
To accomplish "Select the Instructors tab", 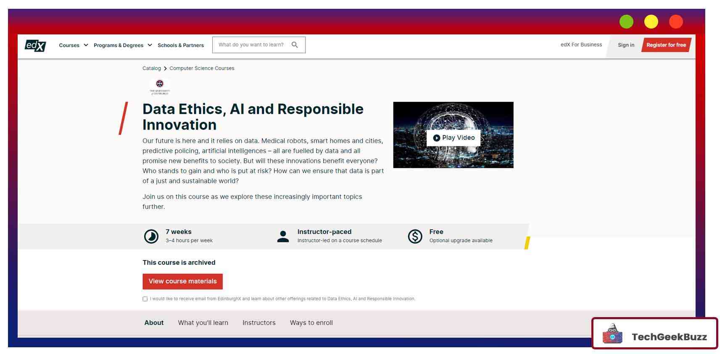I will coord(259,323).
